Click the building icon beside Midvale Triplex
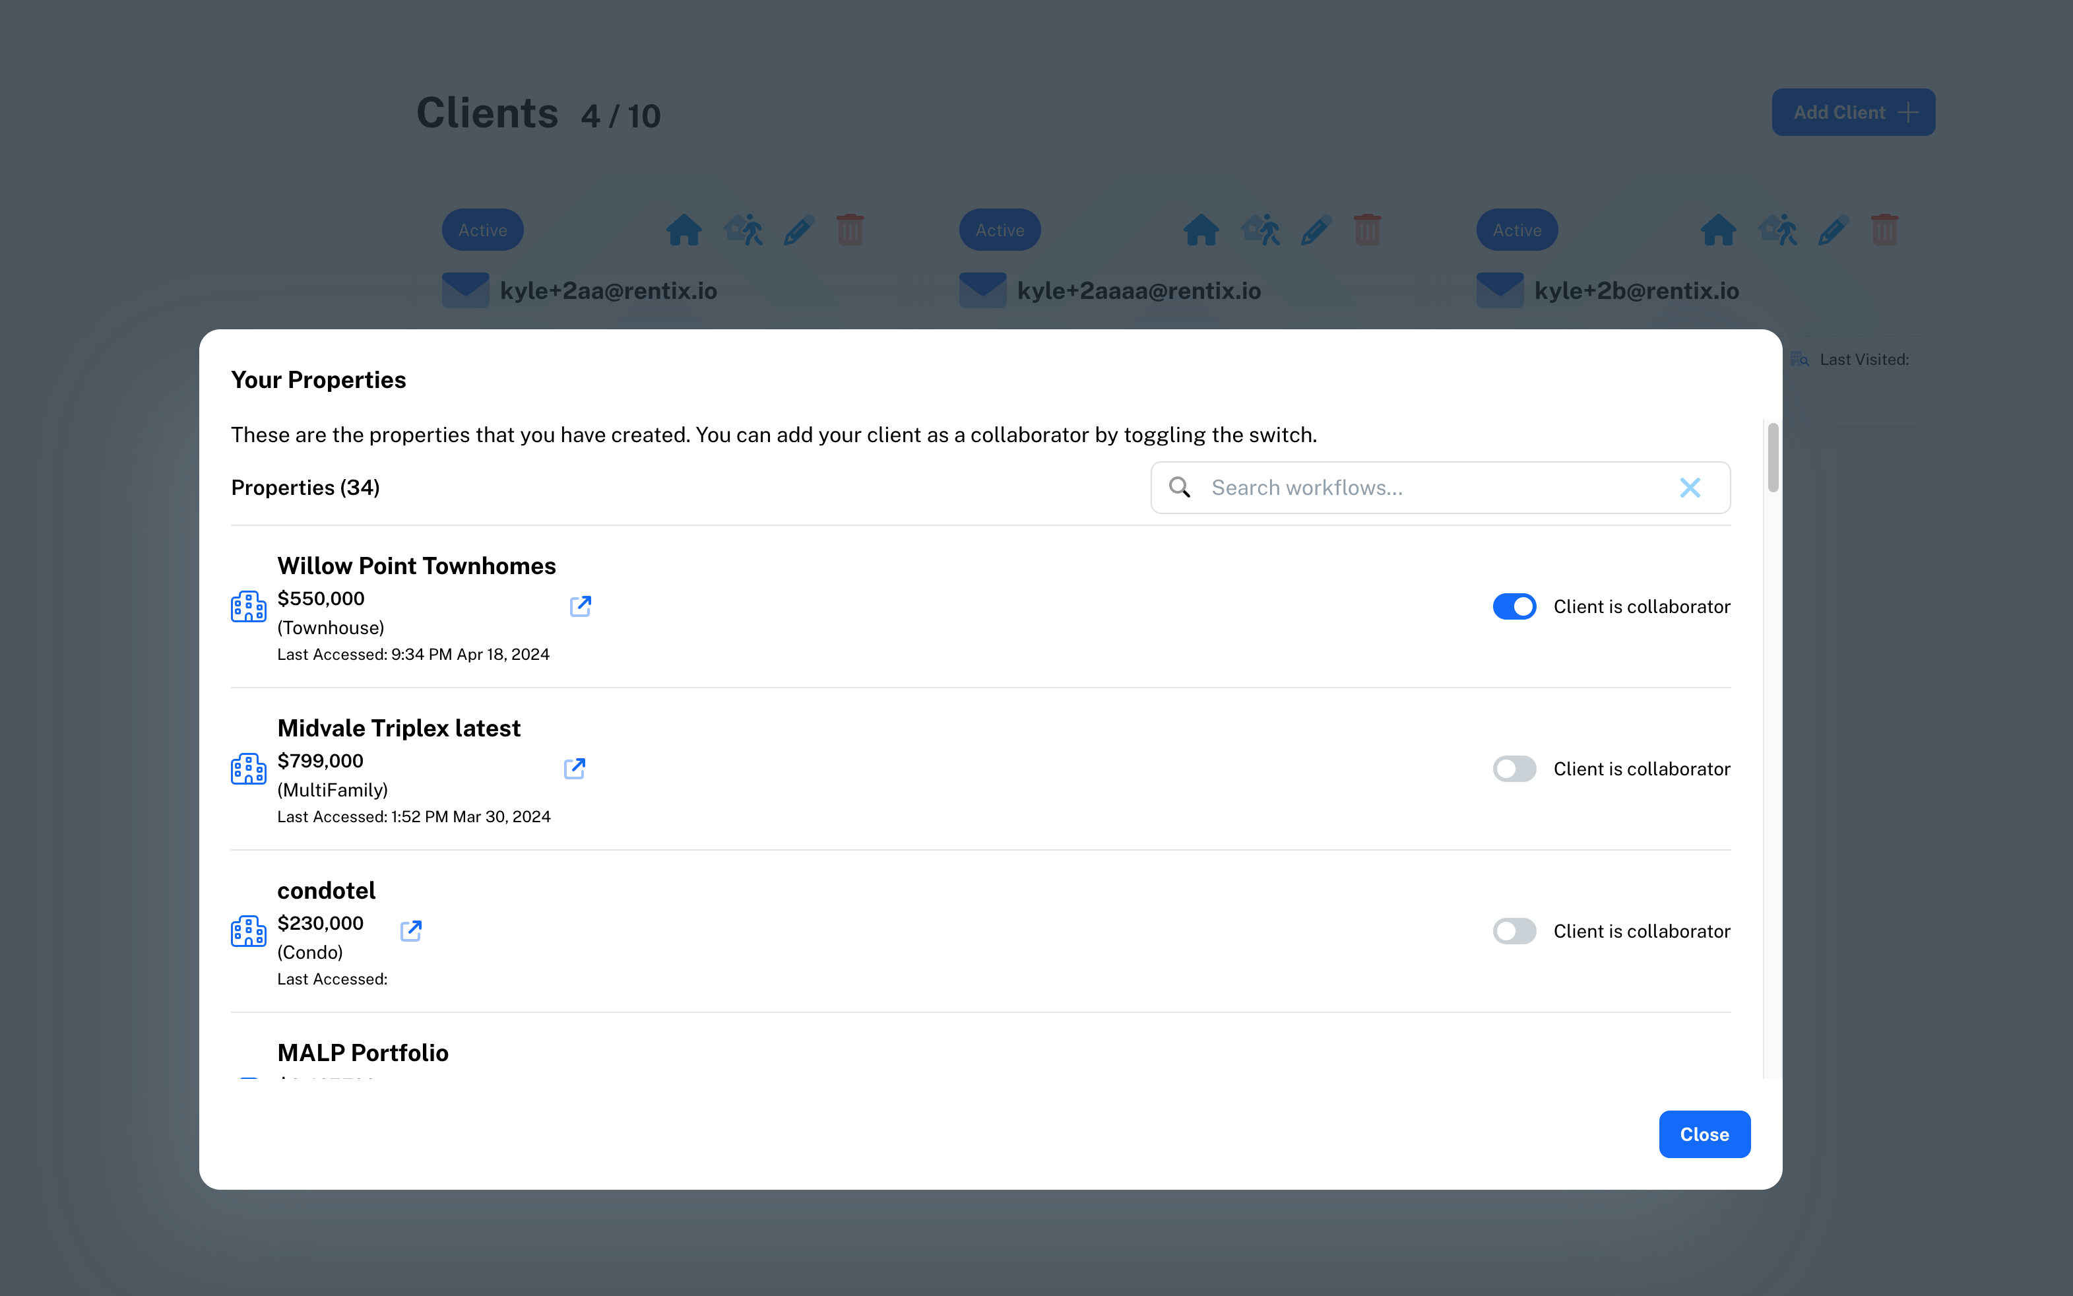Image resolution: width=2073 pixels, height=1296 pixels. (249, 769)
